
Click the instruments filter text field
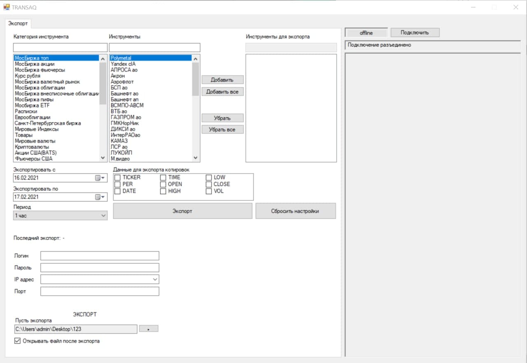click(155, 47)
